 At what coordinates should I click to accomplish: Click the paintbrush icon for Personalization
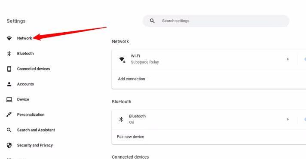pyautogui.click(x=9, y=114)
